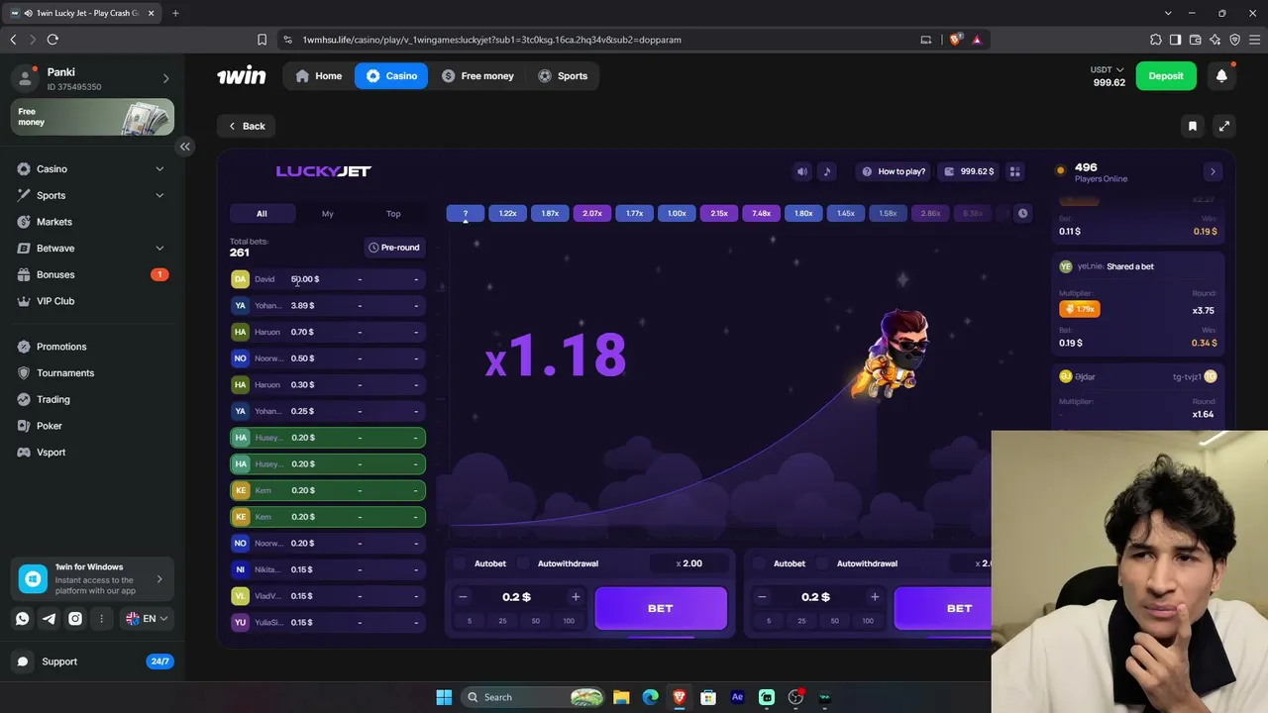This screenshot has width=1268, height=713.
Task: Go to the Home nav tab
Action: click(x=318, y=76)
